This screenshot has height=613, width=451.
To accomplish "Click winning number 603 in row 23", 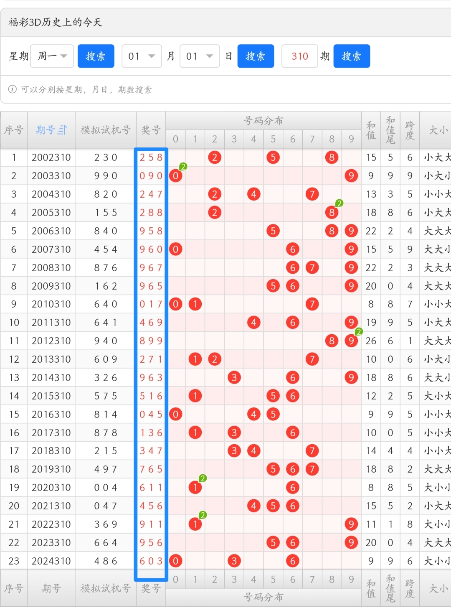I will point(151,561).
